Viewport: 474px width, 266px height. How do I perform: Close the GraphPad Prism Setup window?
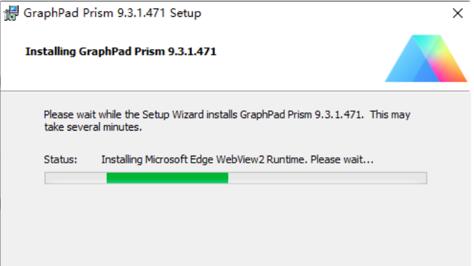(x=458, y=13)
